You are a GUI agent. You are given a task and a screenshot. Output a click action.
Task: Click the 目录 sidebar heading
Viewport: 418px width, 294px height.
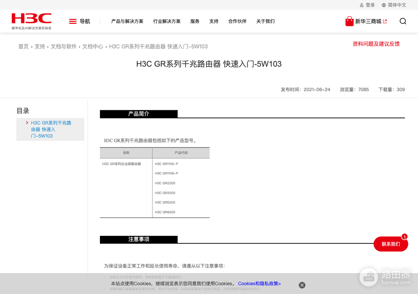point(23,111)
